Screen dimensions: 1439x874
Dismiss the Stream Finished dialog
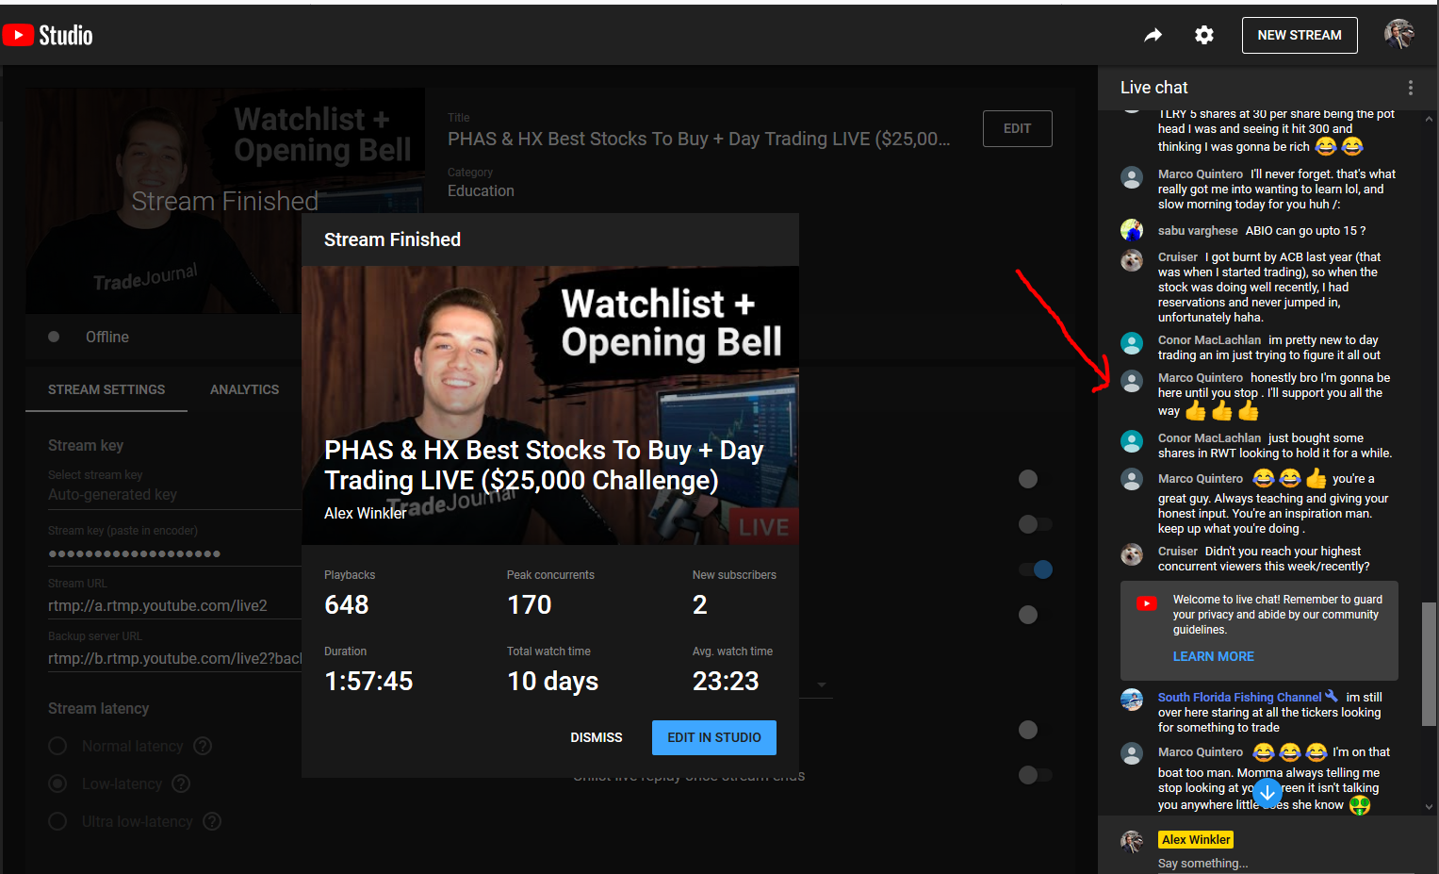(x=596, y=737)
